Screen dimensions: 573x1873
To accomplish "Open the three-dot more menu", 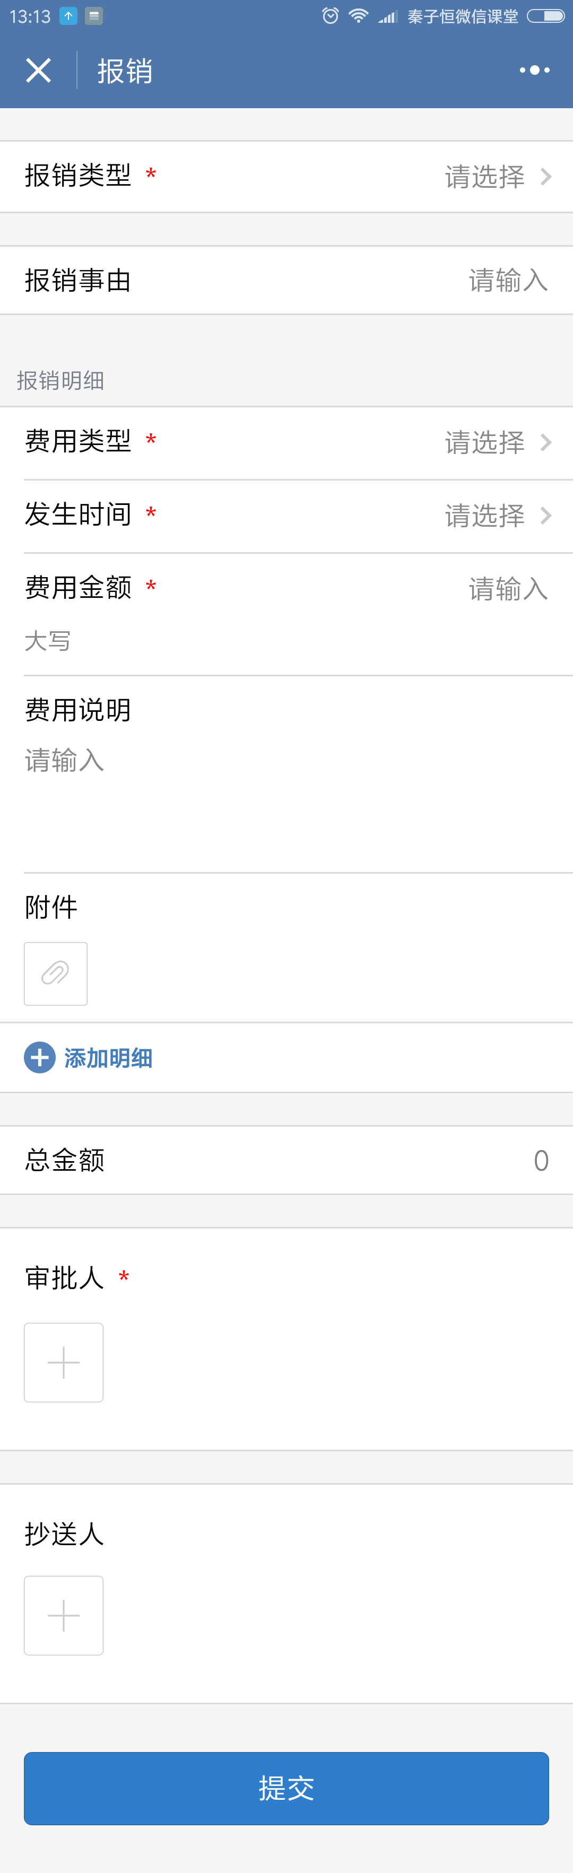I will [534, 71].
